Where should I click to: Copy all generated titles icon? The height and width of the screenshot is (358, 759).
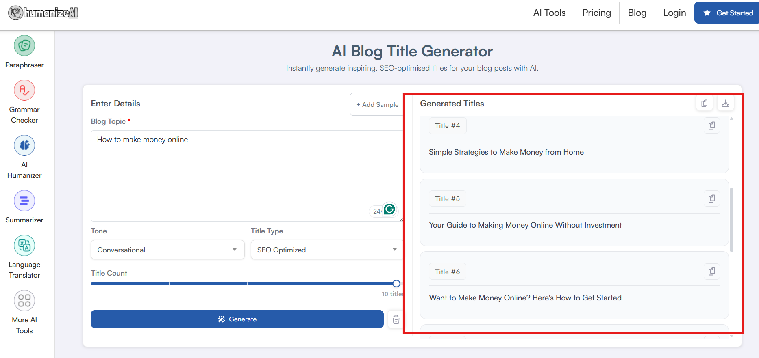click(x=704, y=104)
